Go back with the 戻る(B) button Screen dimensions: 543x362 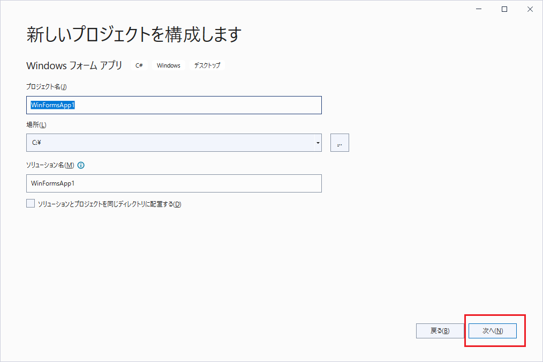[440, 331]
